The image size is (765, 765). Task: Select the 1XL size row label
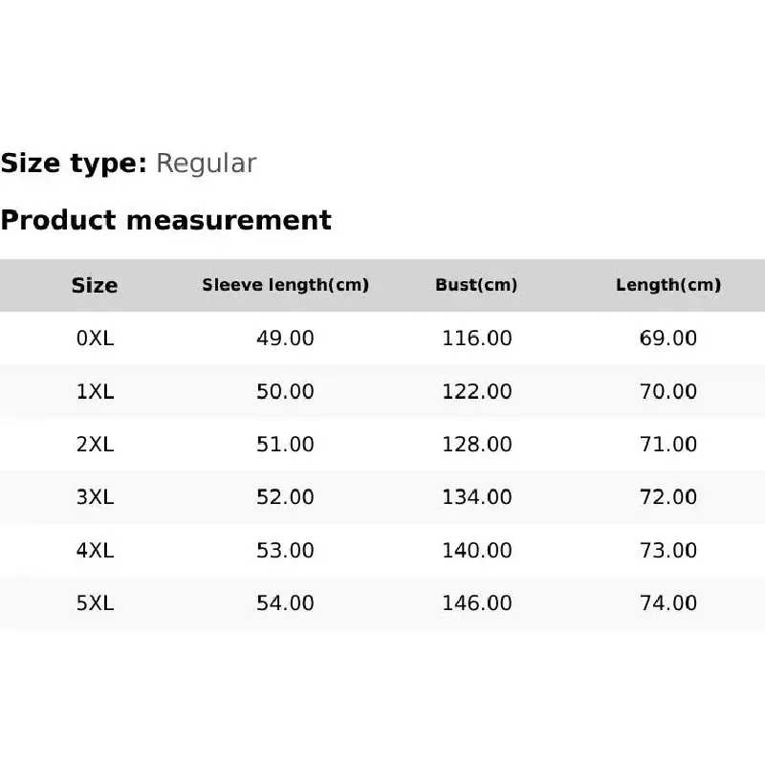pyautogui.click(x=95, y=391)
